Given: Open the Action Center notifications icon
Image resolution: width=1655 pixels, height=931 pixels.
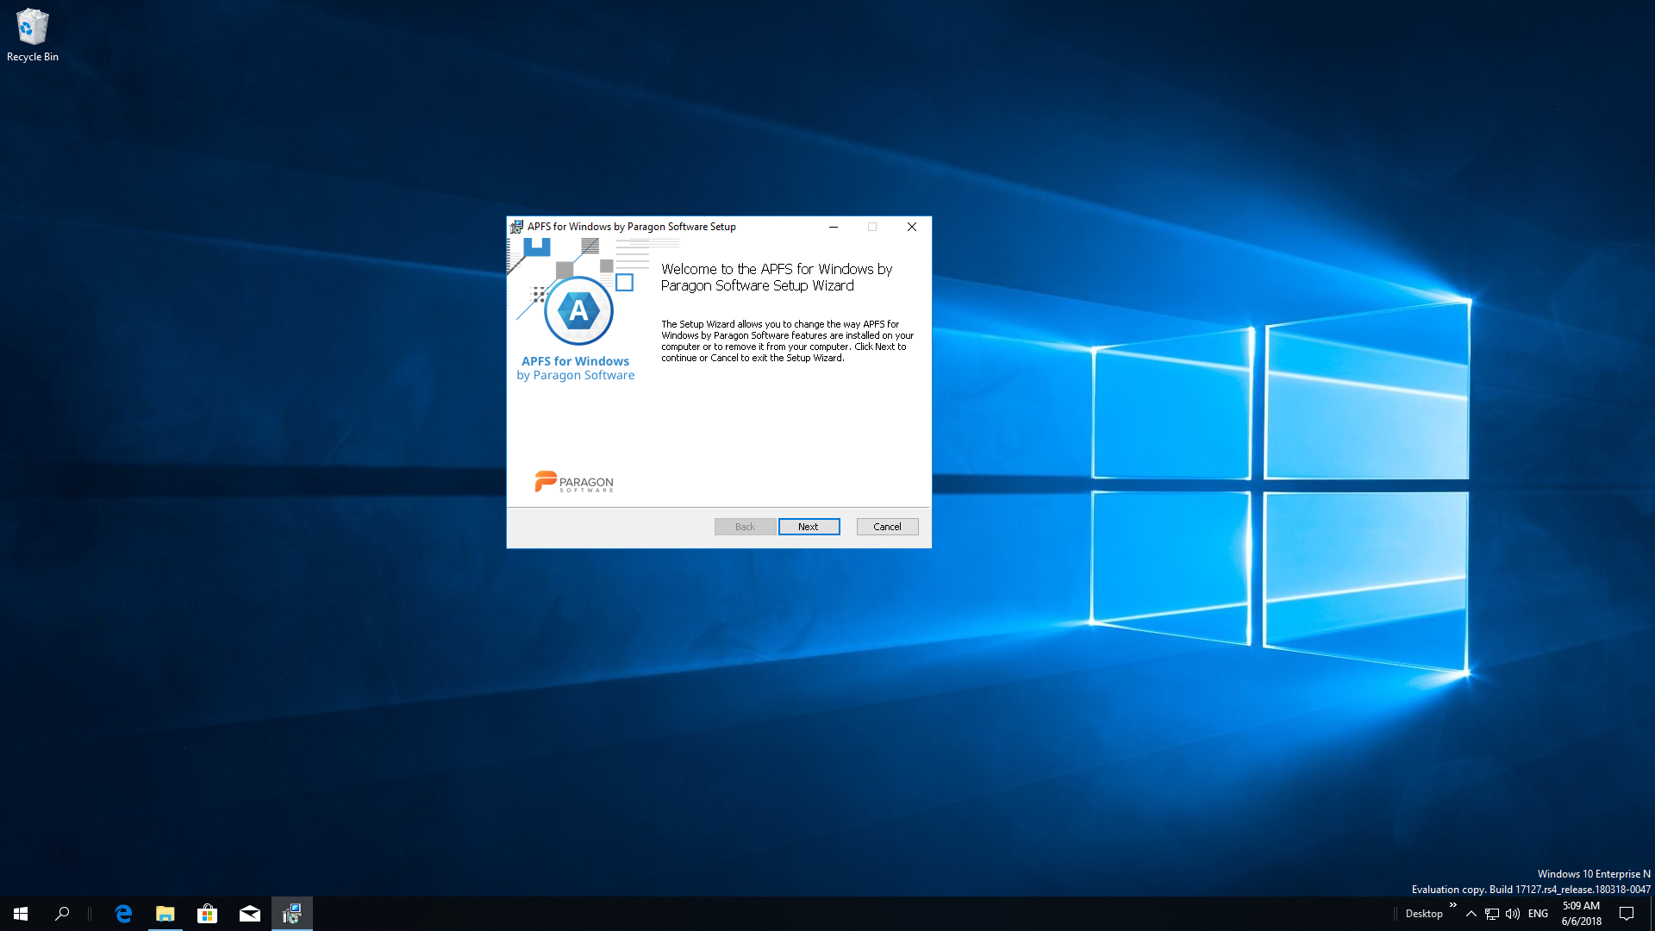Looking at the screenshot, I should [1627, 914].
